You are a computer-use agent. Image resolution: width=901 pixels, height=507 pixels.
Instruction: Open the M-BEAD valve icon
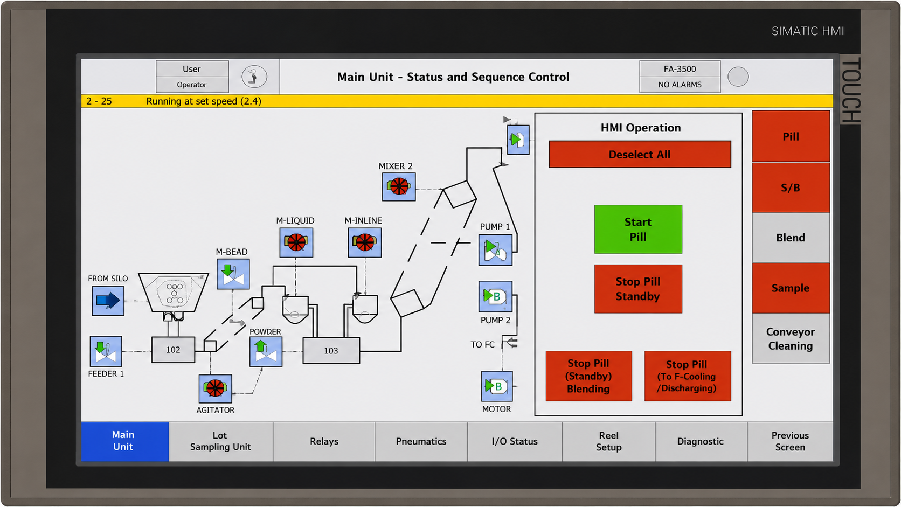point(233,274)
